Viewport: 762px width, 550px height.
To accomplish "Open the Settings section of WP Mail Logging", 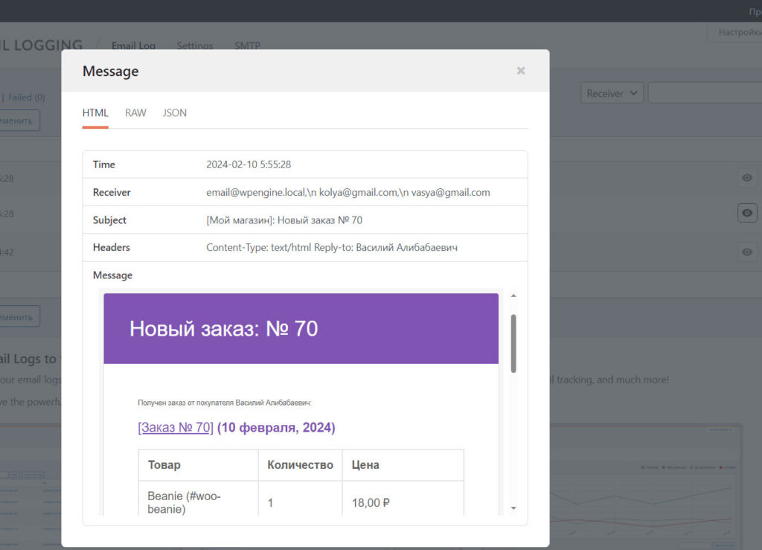I will point(194,45).
